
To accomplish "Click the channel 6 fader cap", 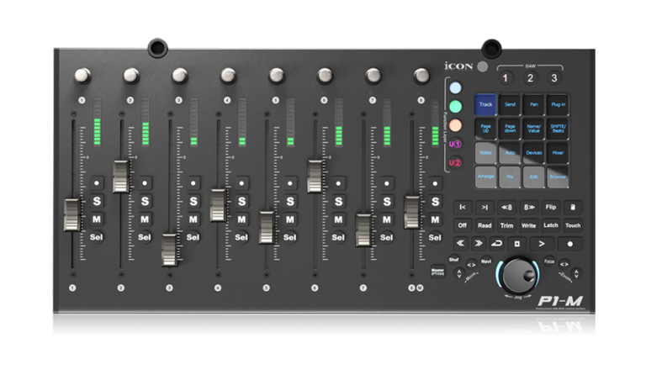I will click(315, 177).
